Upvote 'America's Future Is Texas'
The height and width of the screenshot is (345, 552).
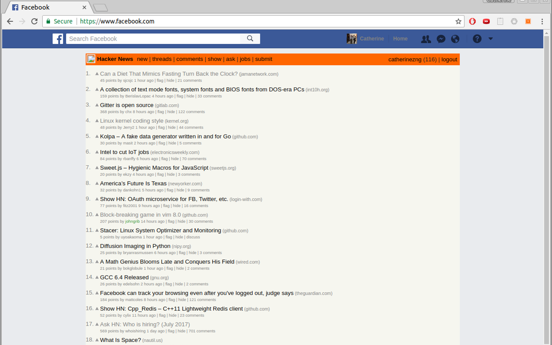pyautogui.click(x=97, y=183)
